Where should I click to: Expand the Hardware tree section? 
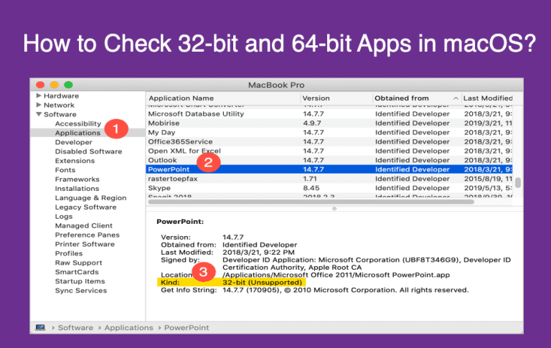[x=39, y=95]
